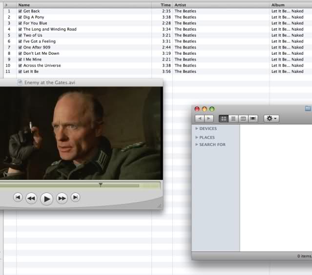Click the album cell in Get Back row
The height and width of the screenshot is (275, 312).
[x=287, y=11]
